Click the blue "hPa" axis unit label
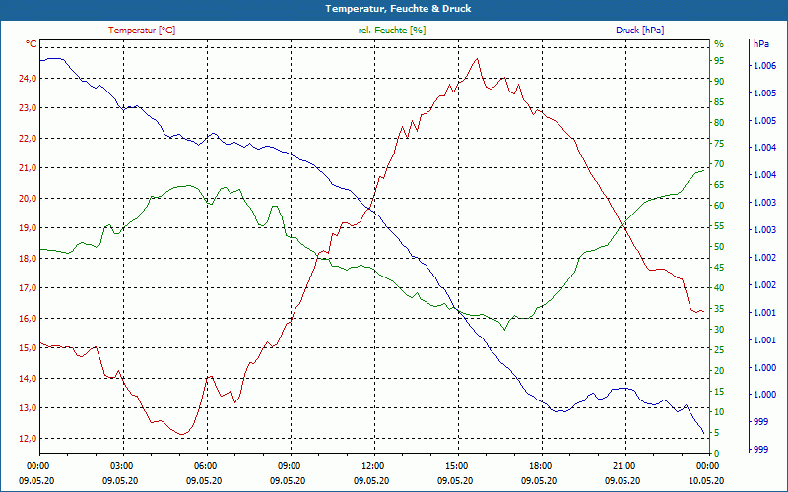 click(x=760, y=44)
